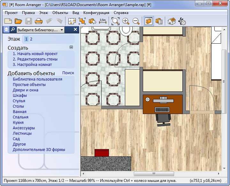Screen dimensions: 230x186
Task: Select the wall editing orange shapes icon
Action: tap(82, 21)
